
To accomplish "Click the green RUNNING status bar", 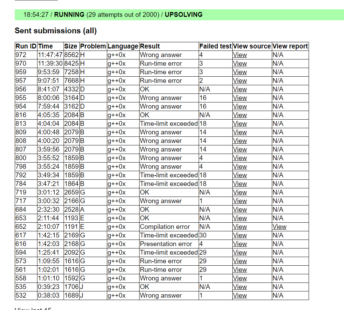I will (179, 15).
